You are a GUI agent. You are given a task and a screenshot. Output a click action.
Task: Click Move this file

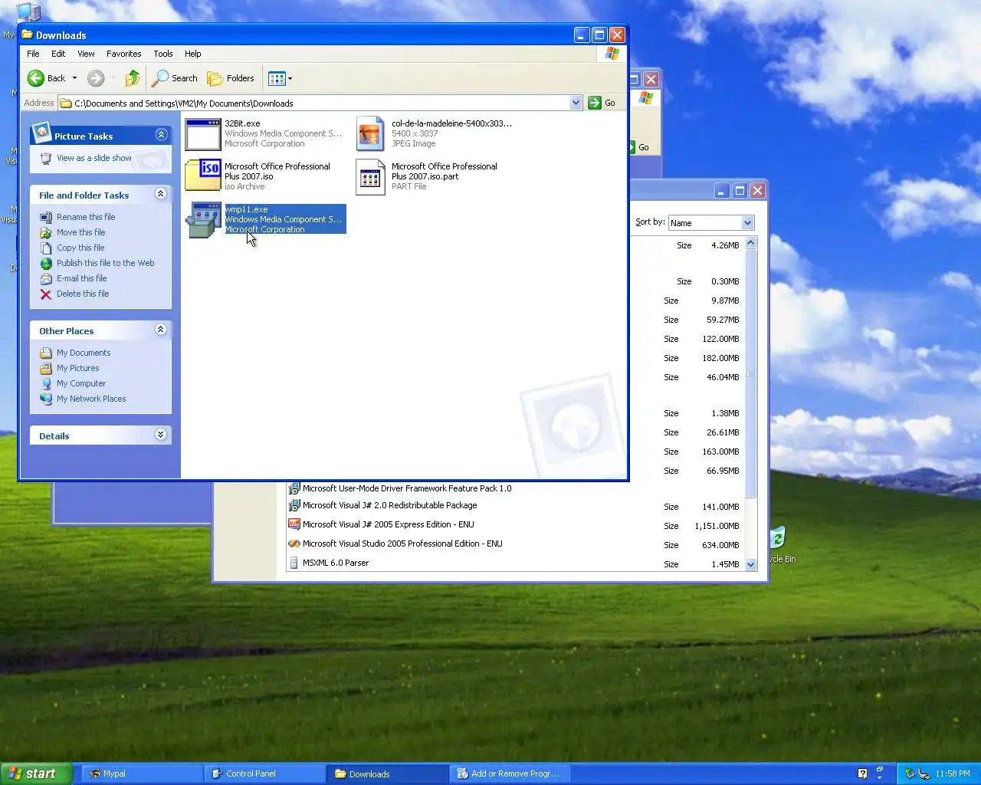tap(81, 232)
